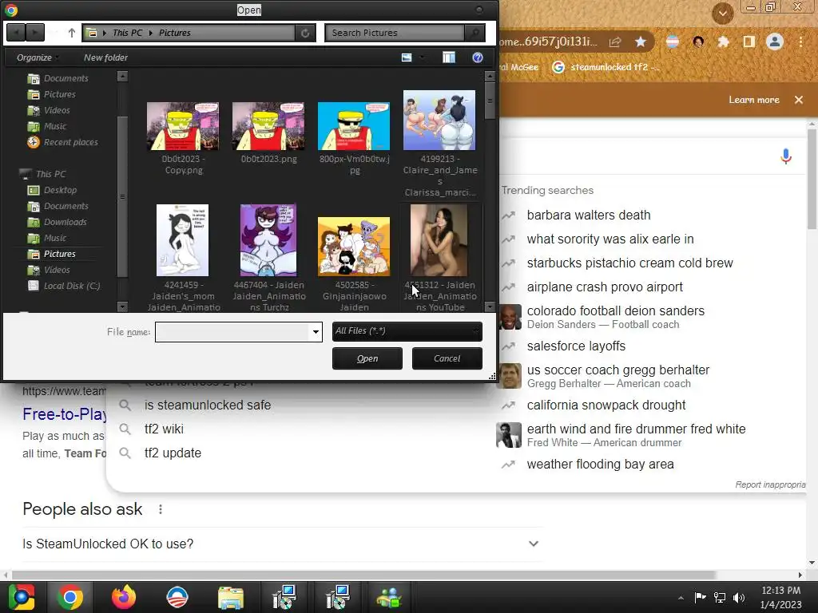Click the Cancel button in the dialog
The image size is (818, 613).
pyautogui.click(x=447, y=358)
